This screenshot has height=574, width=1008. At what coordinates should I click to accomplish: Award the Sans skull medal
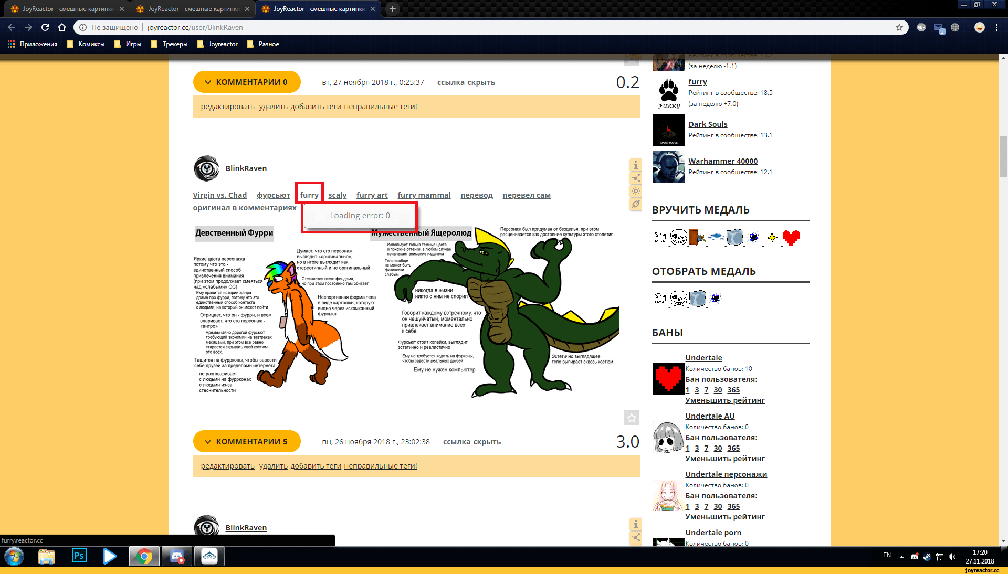[x=678, y=238]
